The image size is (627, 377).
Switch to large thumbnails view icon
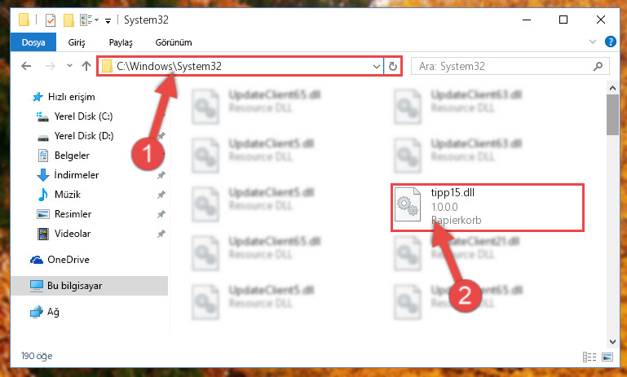607,357
